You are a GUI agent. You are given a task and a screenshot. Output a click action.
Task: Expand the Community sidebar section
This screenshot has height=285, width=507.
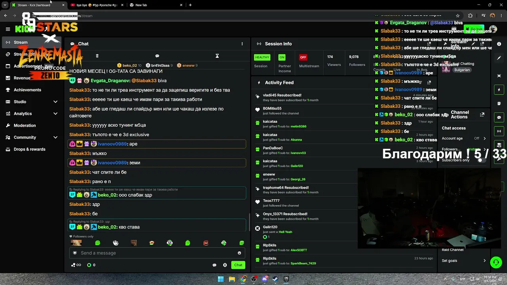tap(32, 137)
